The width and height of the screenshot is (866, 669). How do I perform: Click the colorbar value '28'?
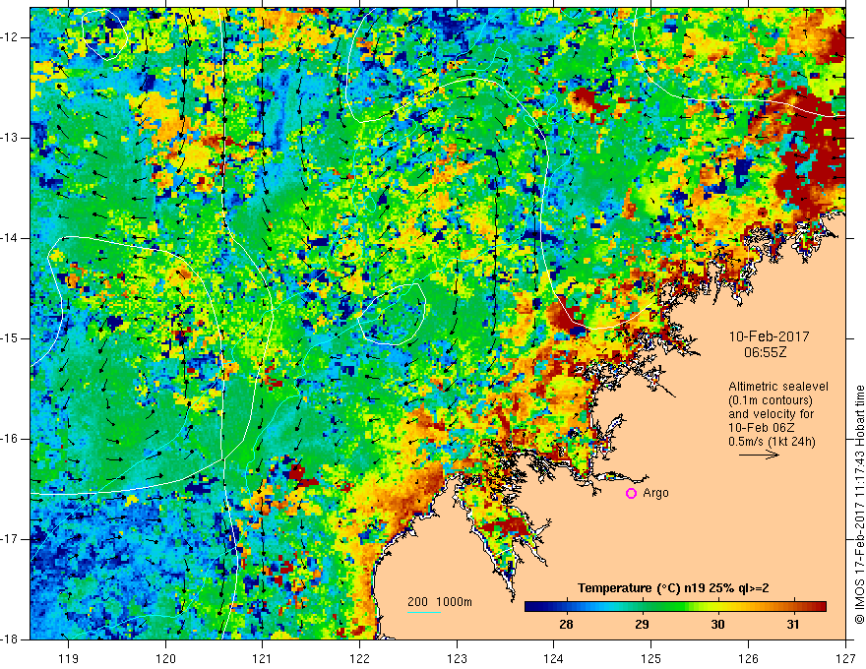566,625
